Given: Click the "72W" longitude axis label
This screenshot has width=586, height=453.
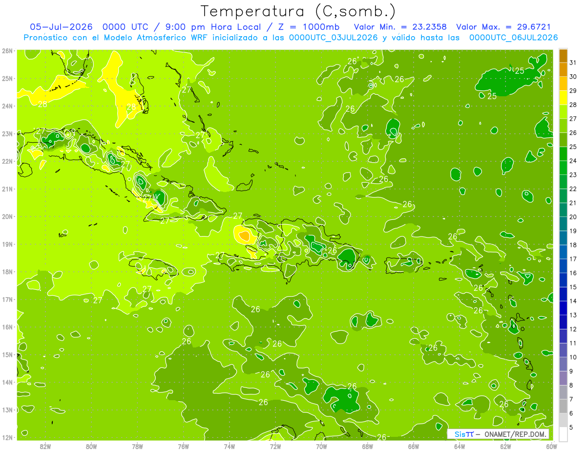Looking at the screenshot, I should click(x=275, y=446).
